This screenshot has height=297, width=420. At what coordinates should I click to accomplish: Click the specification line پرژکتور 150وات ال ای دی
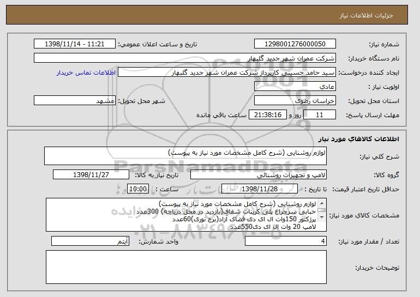pyautogui.click(x=244, y=219)
